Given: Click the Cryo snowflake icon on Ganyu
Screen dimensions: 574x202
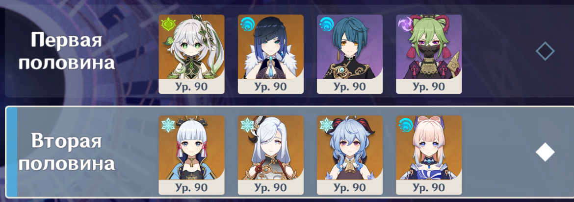Looking at the screenshot, I should [326, 125].
